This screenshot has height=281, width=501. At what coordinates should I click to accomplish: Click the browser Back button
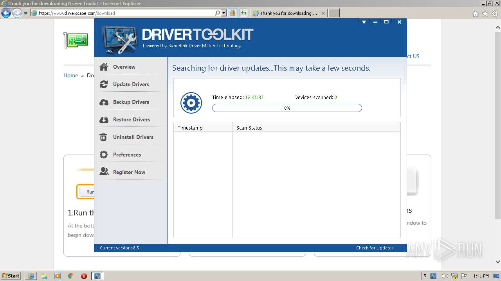coord(6,13)
